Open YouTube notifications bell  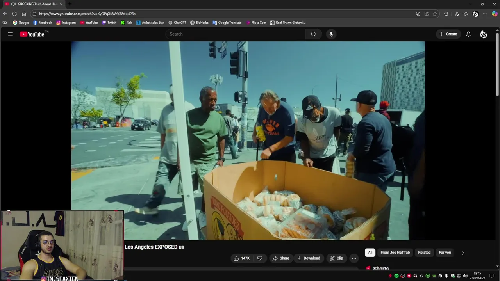tap(468, 34)
